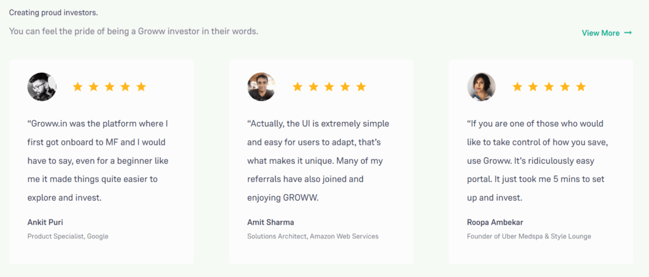
Task: Click 'Product Specialist, Google' subtitle
Action: click(x=68, y=237)
